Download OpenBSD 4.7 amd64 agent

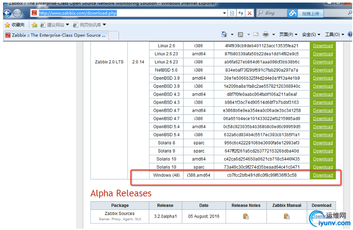323,111
